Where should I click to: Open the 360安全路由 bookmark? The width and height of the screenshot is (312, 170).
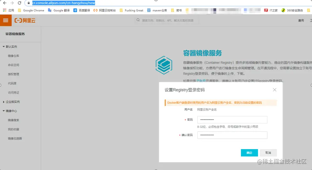click(x=292, y=10)
